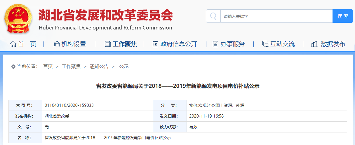Click the home icon beside 首页
Viewport: 355px width, 145px height.
(x=13, y=44)
